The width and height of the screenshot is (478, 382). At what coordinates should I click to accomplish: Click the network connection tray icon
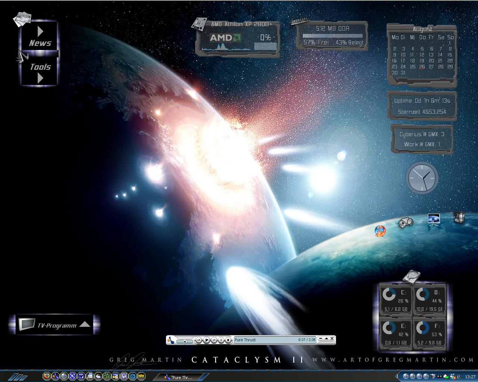(x=446, y=376)
